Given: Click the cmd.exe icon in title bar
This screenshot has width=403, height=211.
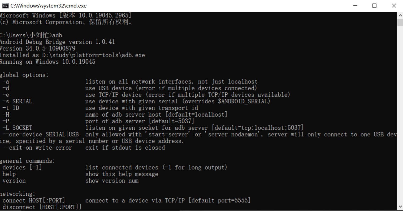Looking at the screenshot, I should point(5,6).
